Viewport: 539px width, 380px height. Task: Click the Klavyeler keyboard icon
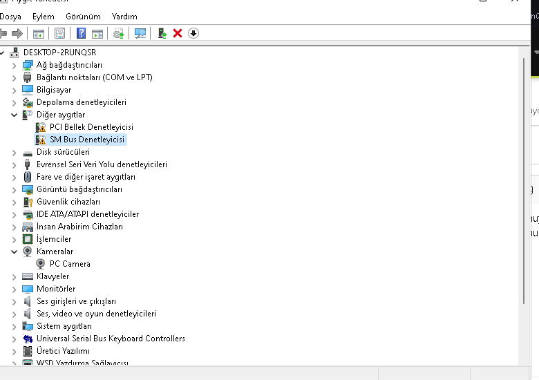28,276
